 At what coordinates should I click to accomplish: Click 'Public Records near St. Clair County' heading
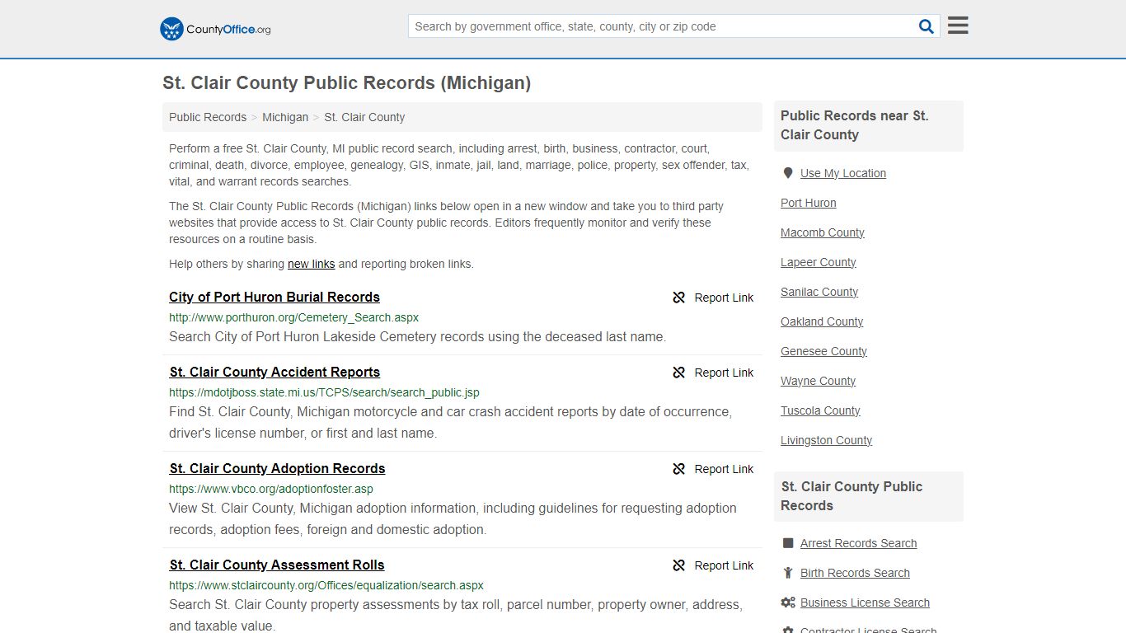coord(855,125)
